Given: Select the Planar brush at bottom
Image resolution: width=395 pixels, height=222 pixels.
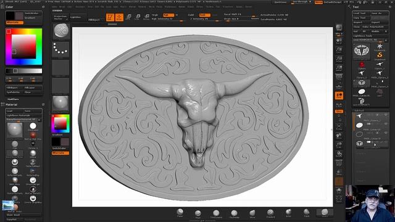Looking at the screenshot, I should pyautogui.click(x=180, y=213).
